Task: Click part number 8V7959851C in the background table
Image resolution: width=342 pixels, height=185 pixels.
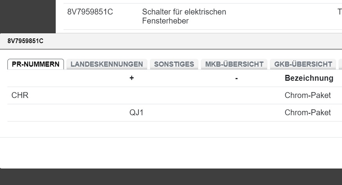Action: coord(90,12)
